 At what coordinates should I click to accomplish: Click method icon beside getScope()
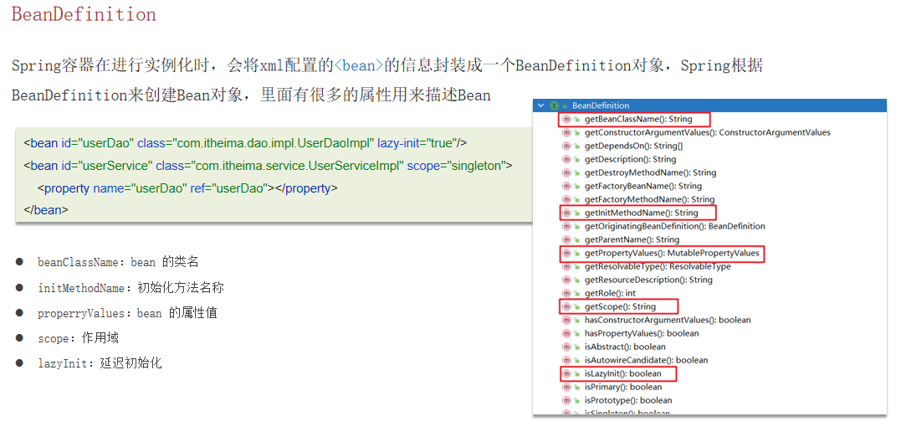click(x=567, y=306)
